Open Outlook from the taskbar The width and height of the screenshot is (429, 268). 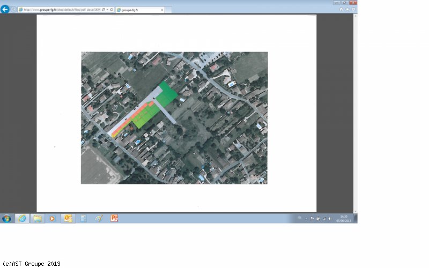tap(68, 218)
